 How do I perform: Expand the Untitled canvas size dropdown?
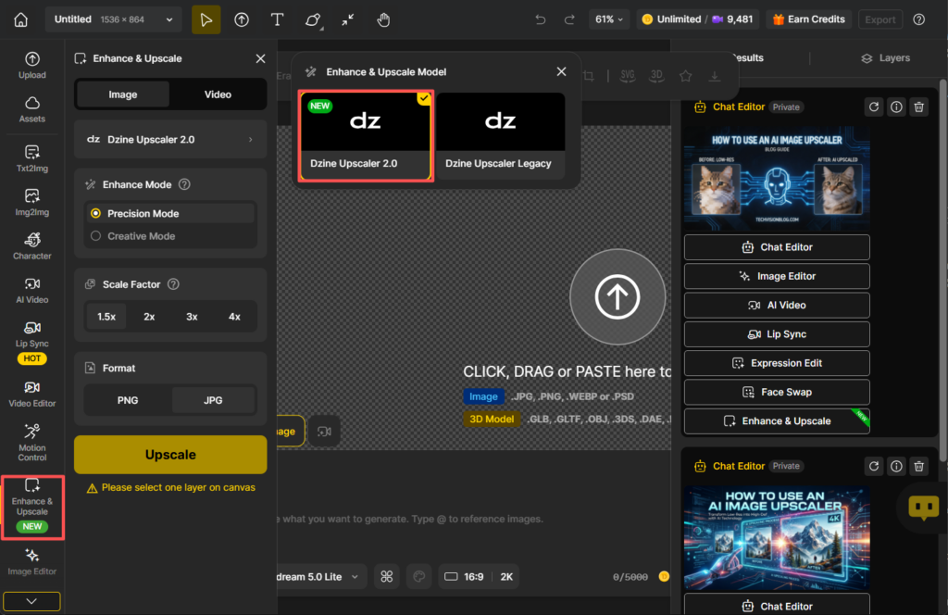[x=112, y=19]
